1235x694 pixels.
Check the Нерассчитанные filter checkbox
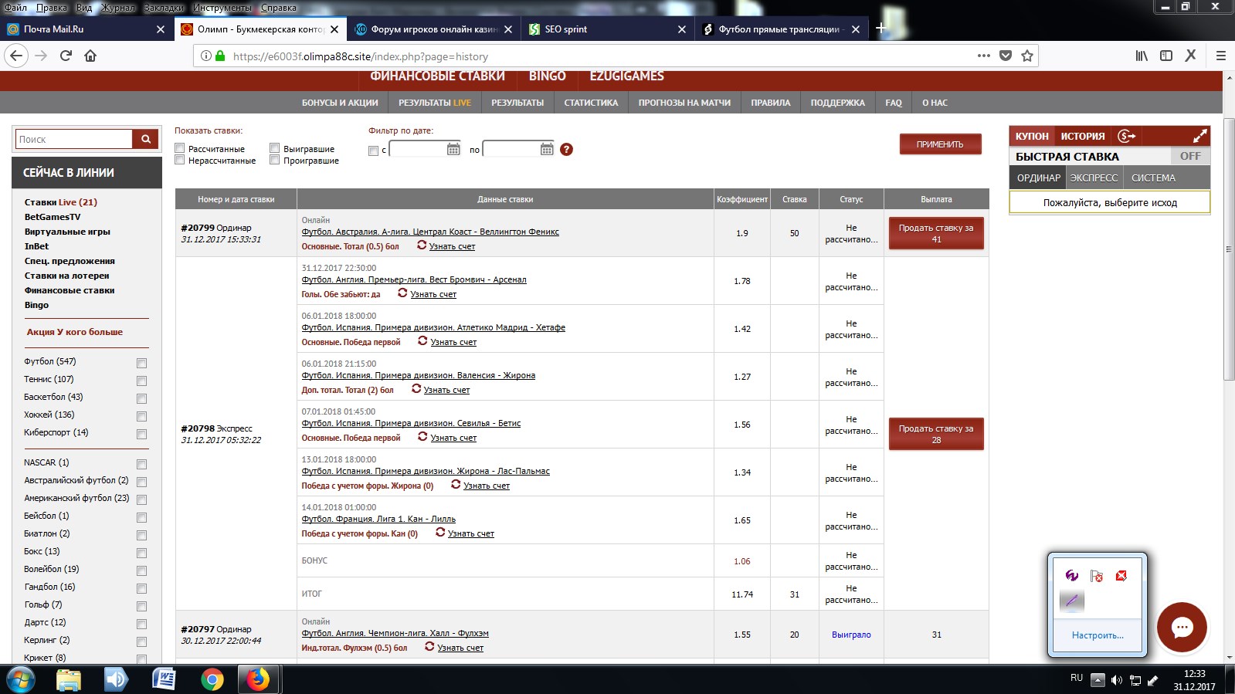[x=179, y=160]
